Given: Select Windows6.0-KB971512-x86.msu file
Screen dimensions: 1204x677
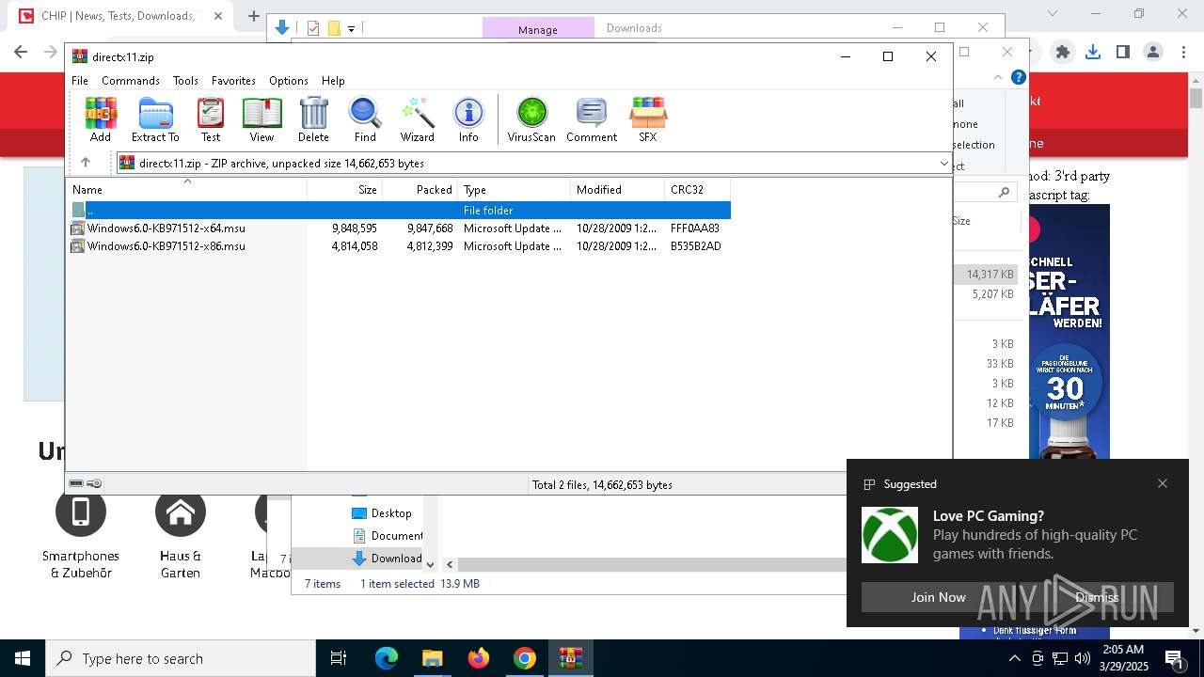Looking at the screenshot, I should [x=399, y=246].
